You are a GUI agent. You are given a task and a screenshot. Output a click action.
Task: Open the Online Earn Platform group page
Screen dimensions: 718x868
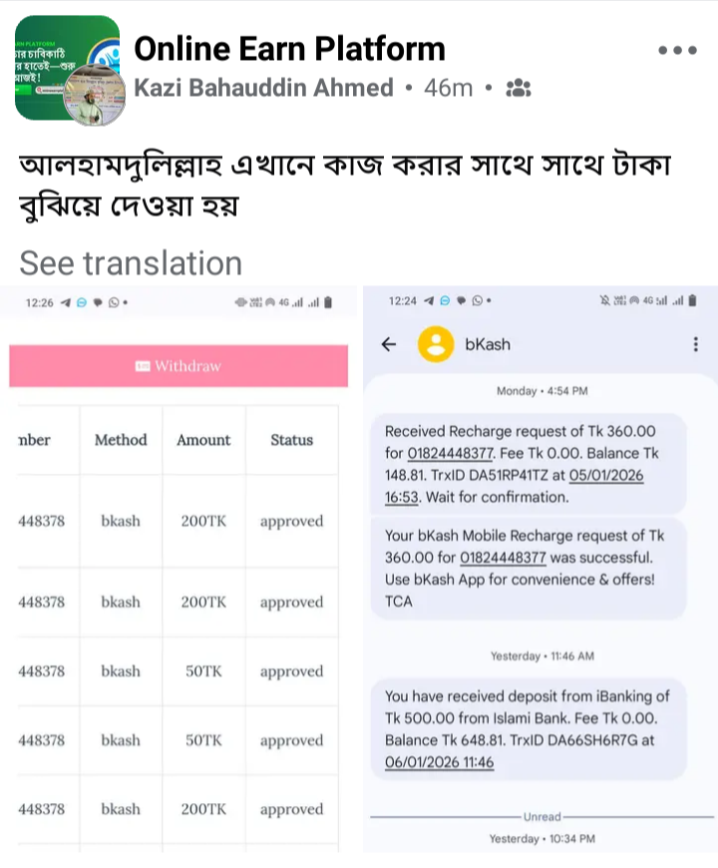(x=289, y=47)
